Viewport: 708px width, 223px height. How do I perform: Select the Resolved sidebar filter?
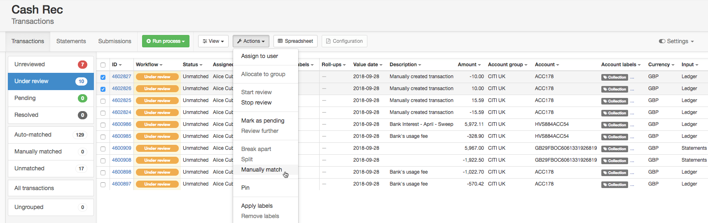tap(51, 115)
